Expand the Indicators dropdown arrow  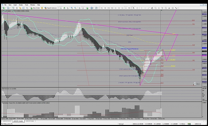coord(89,8)
